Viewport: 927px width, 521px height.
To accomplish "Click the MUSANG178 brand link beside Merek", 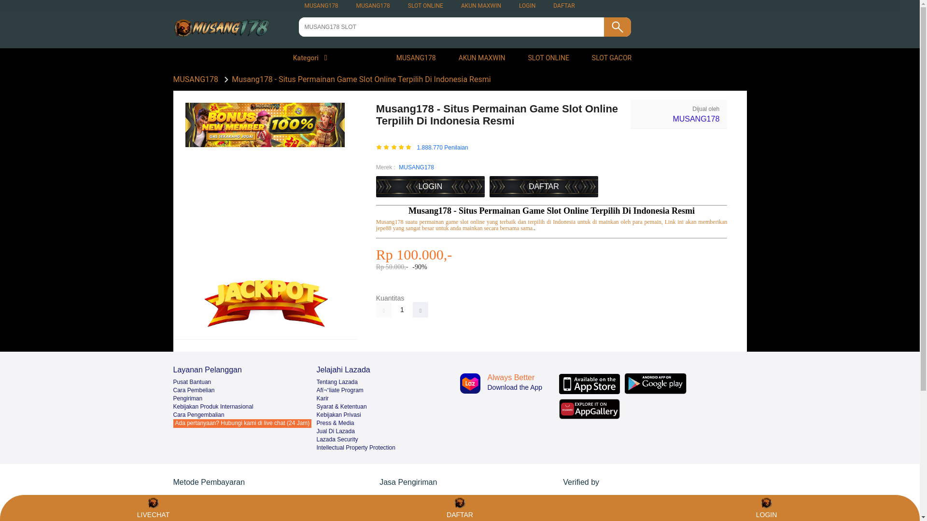I will pyautogui.click(x=416, y=167).
